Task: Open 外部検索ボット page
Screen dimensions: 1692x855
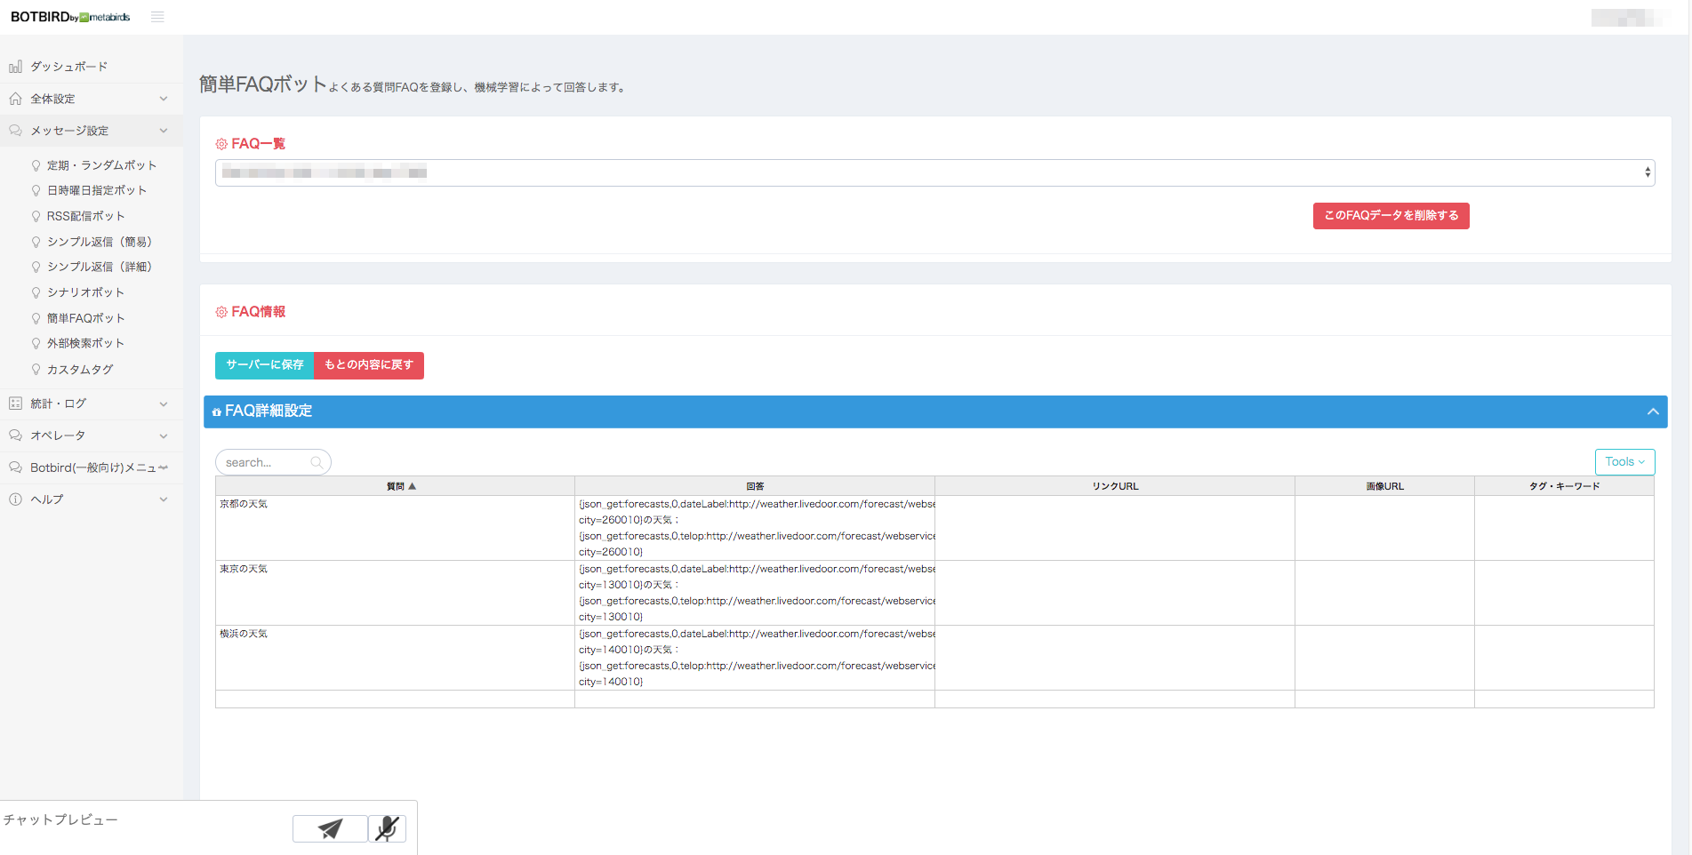Action: (85, 343)
